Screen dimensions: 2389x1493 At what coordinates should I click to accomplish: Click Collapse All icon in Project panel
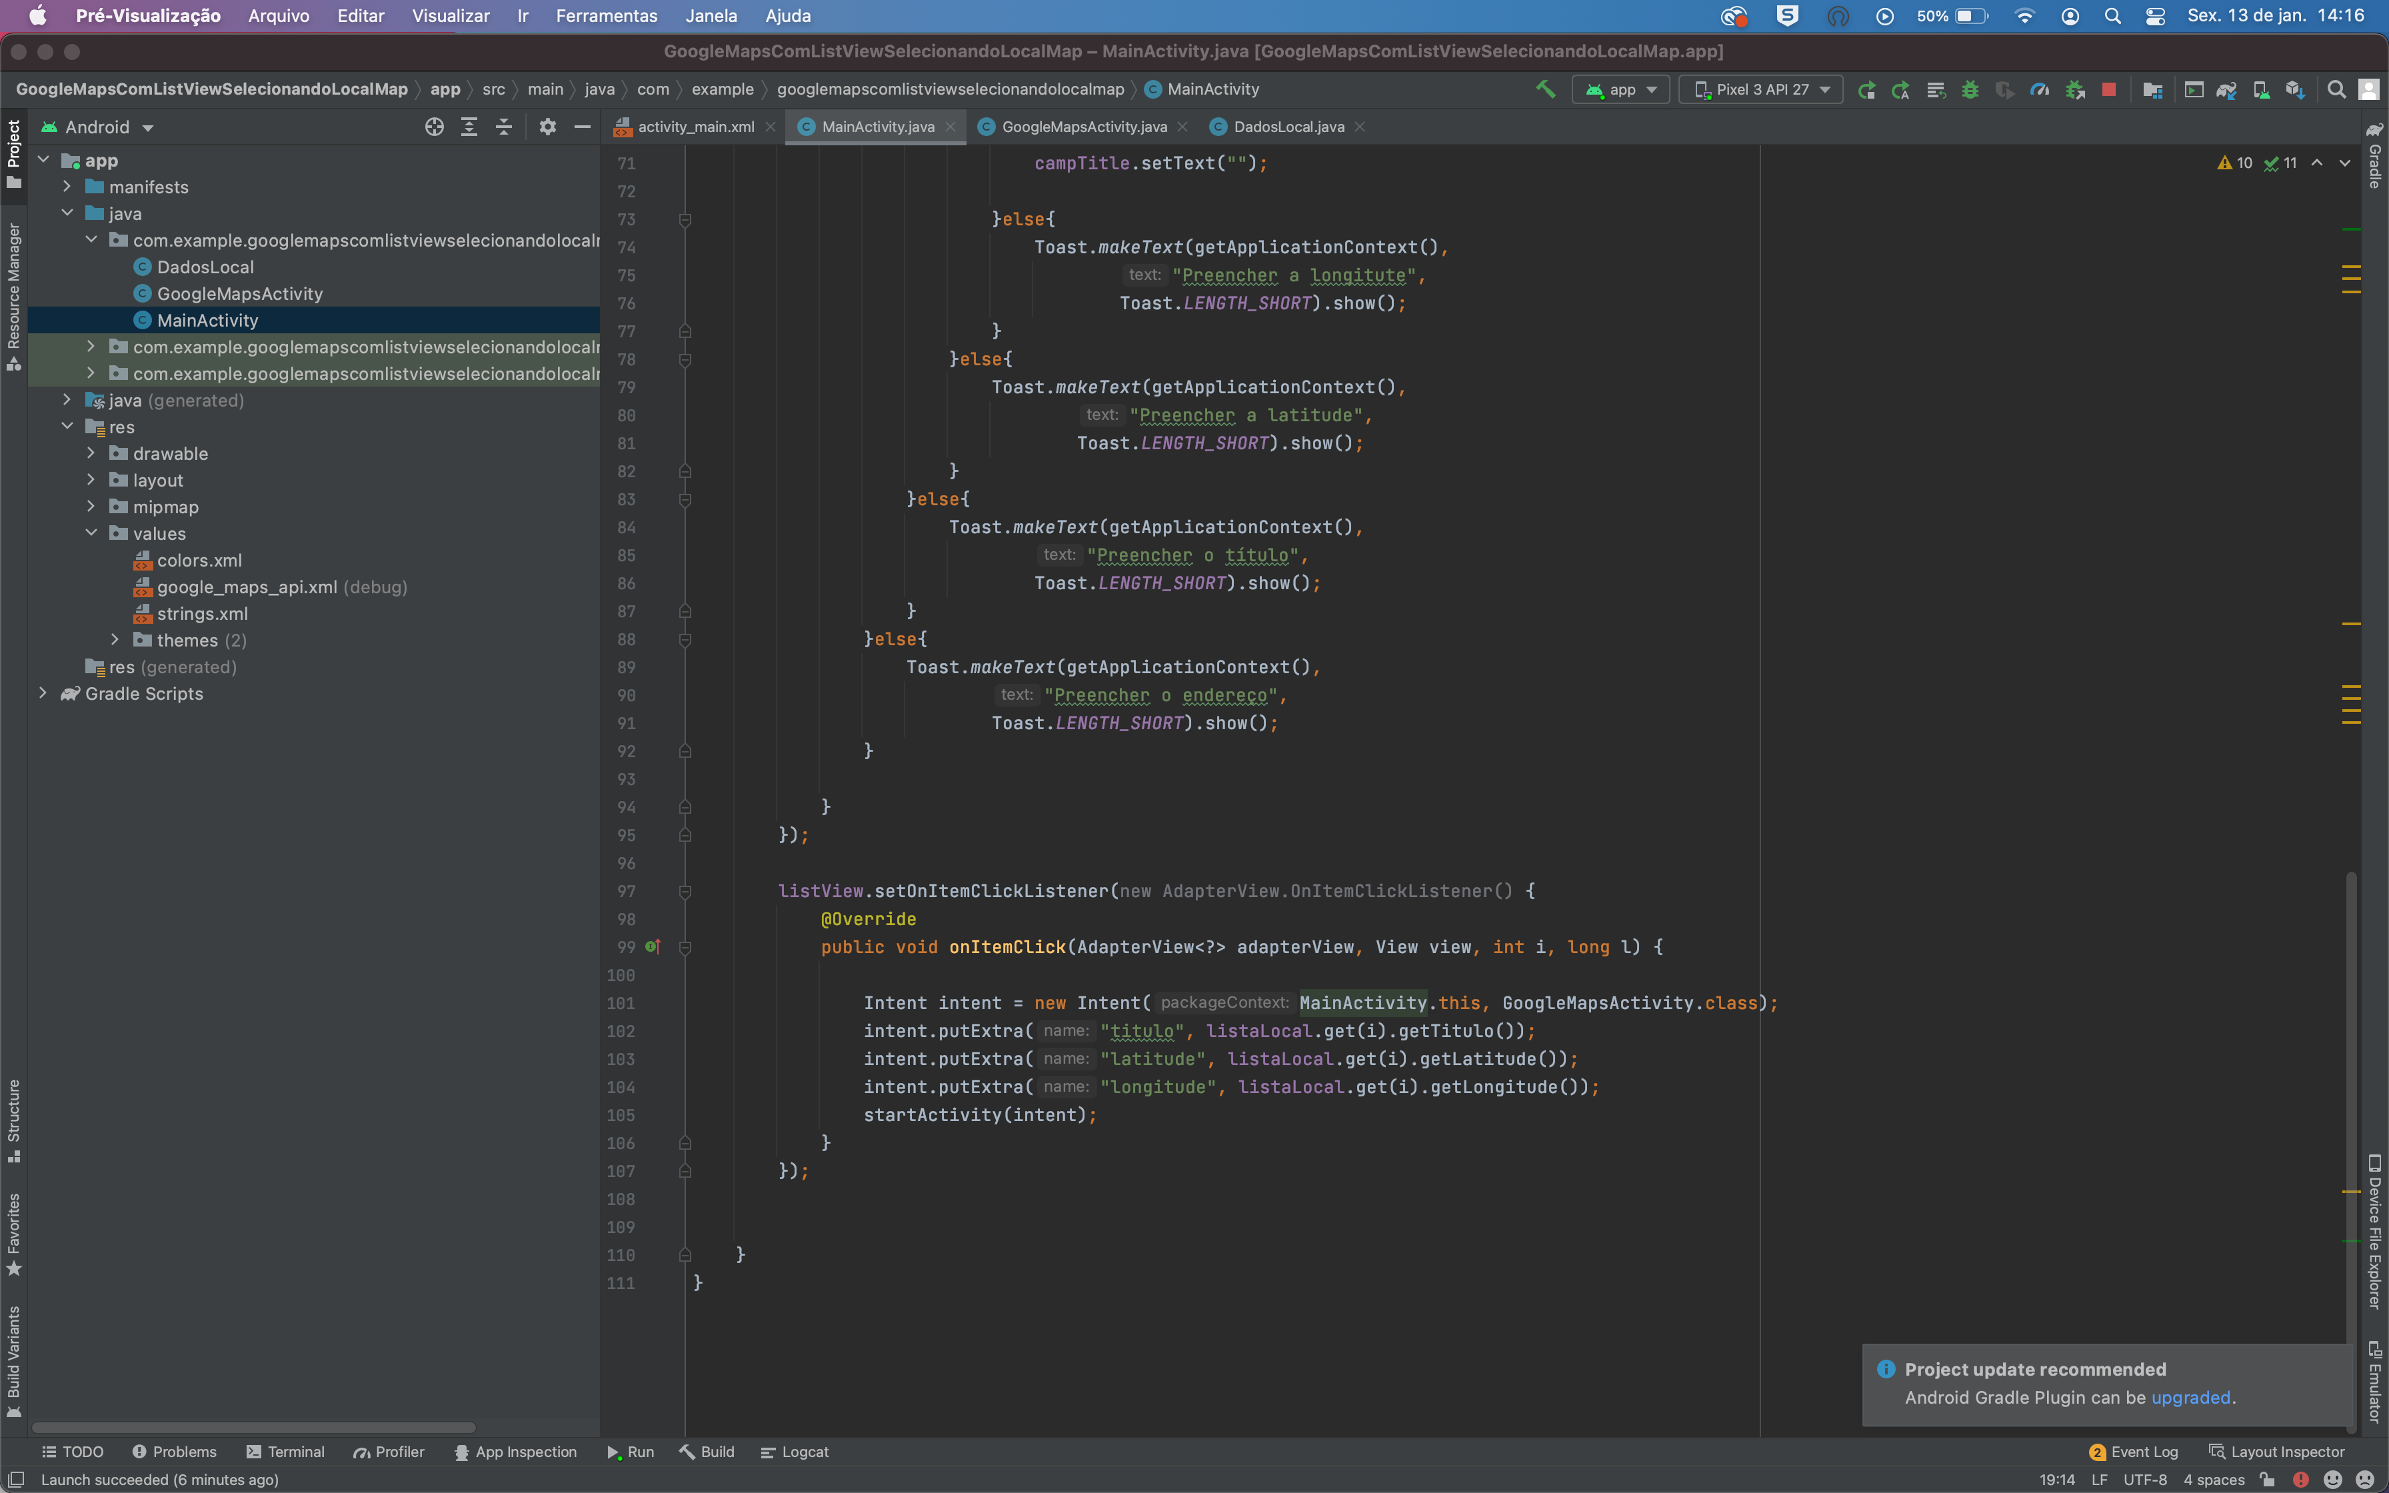(x=503, y=127)
